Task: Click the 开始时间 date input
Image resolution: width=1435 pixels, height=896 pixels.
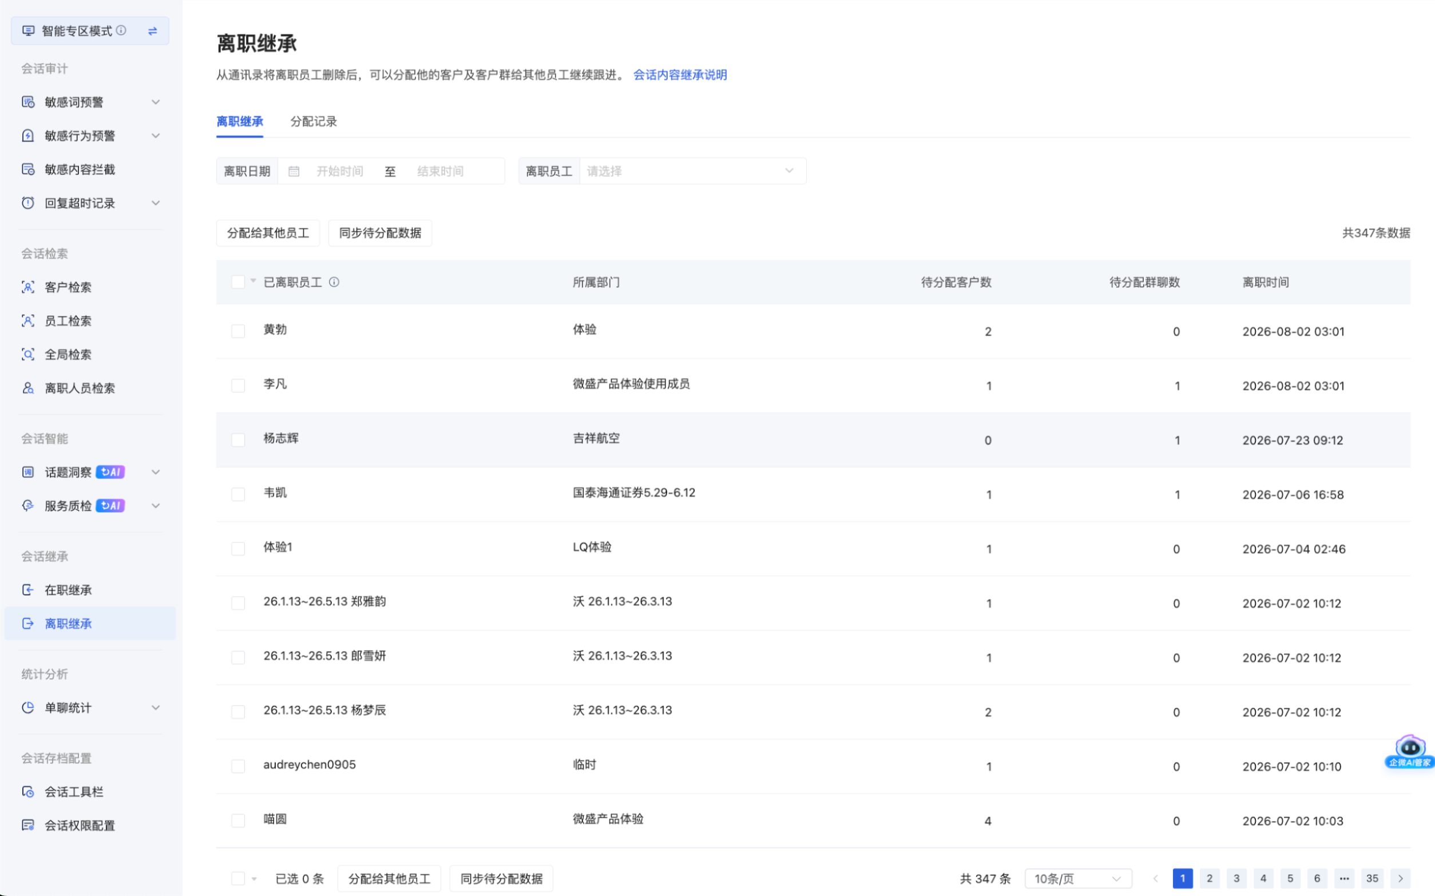Action: click(340, 171)
